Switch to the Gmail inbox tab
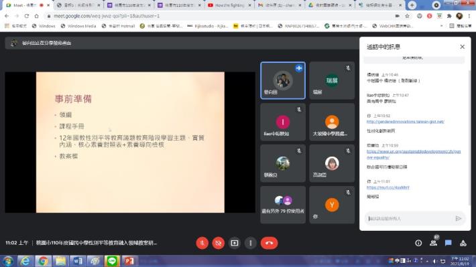Screen dimensions: 476x267 click(280, 5)
